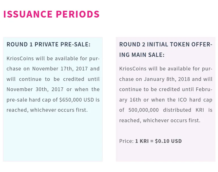Click the bold 1 KRI = $0.10 USD price
218x172 pixels.
coord(158,141)
